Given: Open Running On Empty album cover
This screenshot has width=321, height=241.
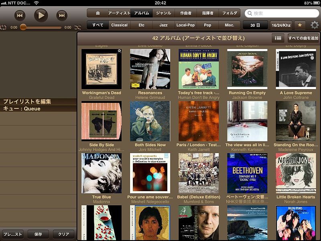Looking at the screenshot, I should tap(247, 69).
